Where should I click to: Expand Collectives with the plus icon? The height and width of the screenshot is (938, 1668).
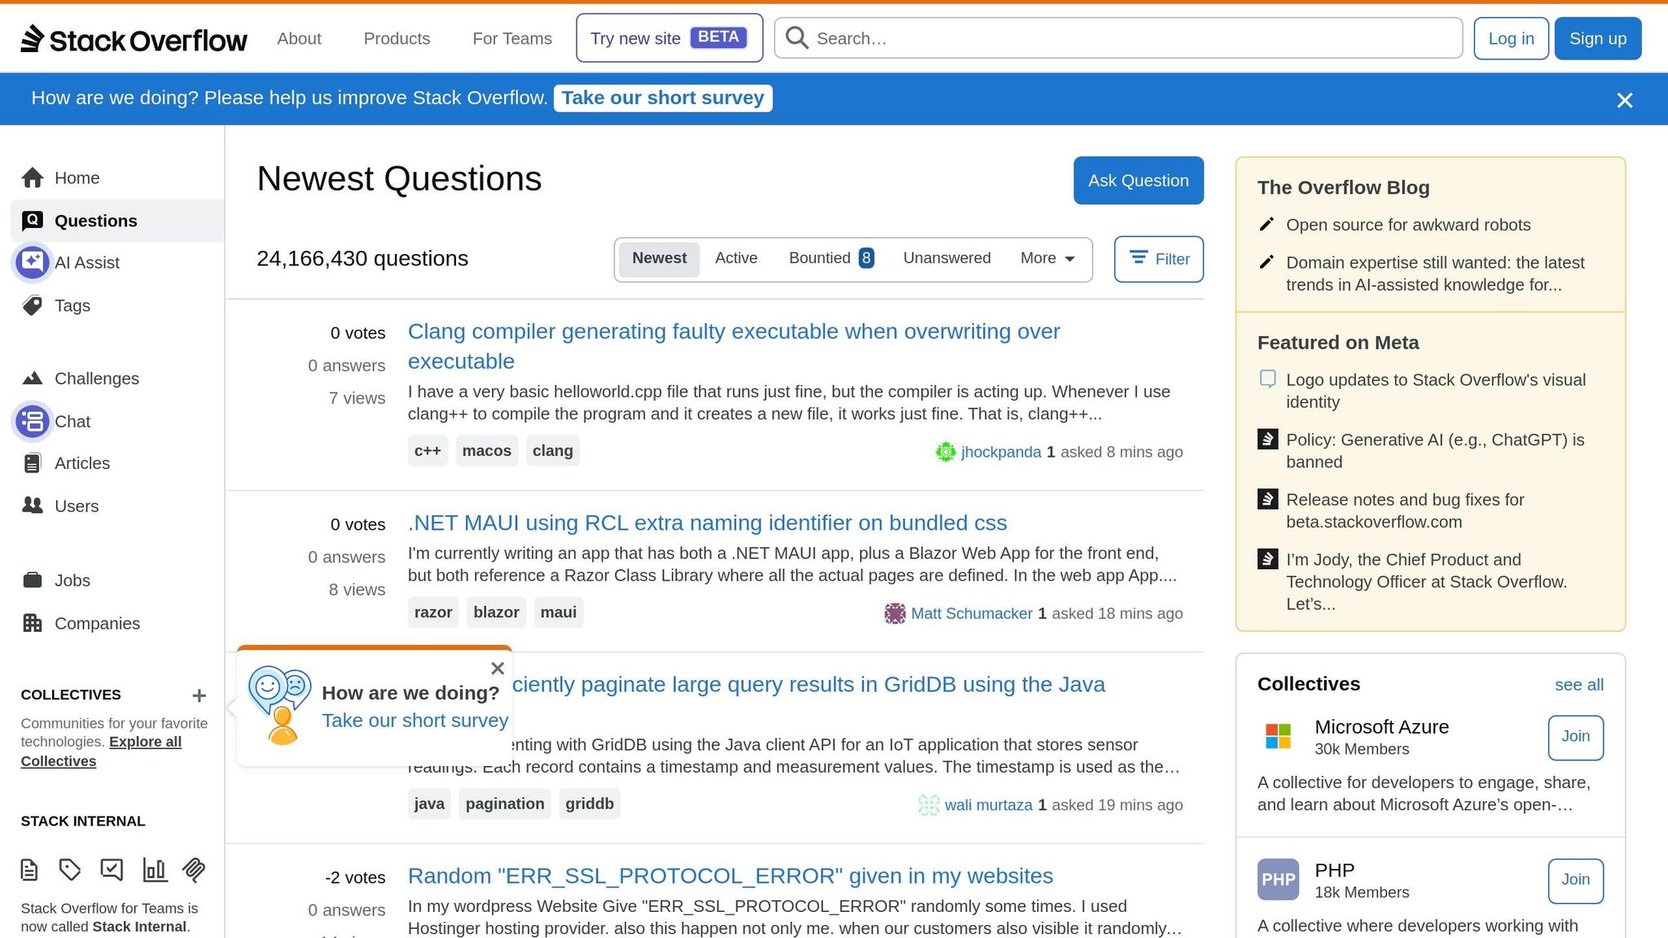tap(200, 695)
